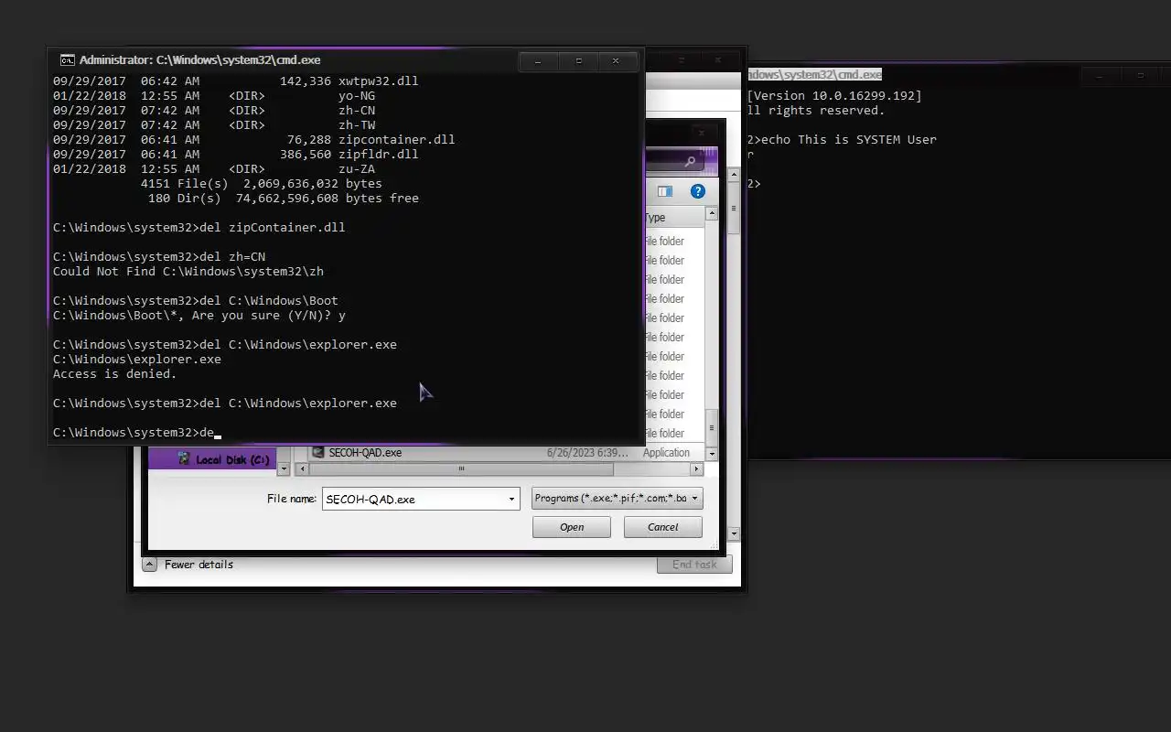
Task: Click the File name input field
Action: pos(414,499)
